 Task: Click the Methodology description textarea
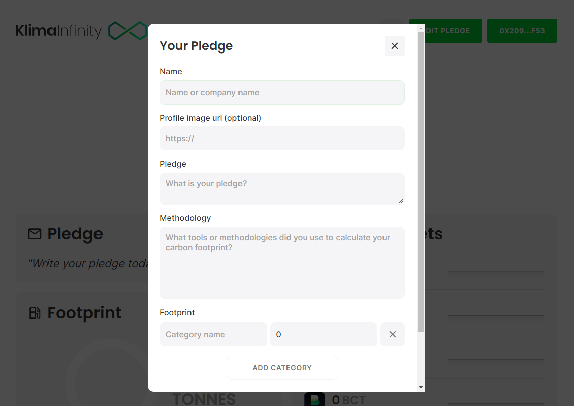[x=282, y=263]
